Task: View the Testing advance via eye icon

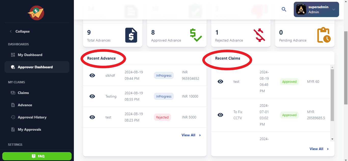Action: (92, 96)
